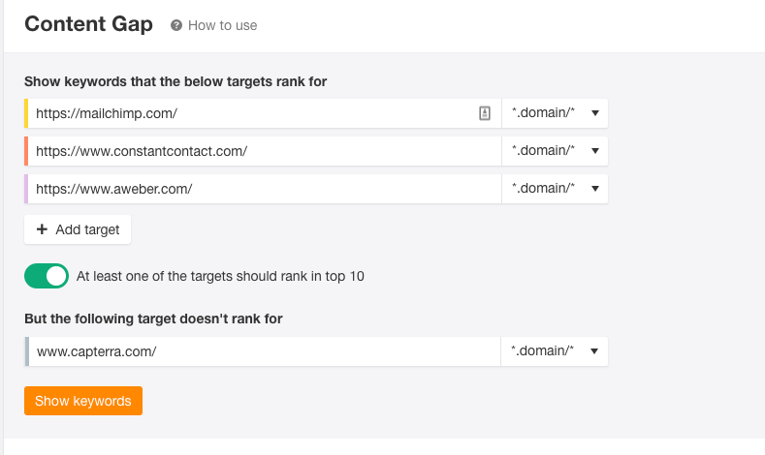This screenshot has width=765, height=455.
Task: Click the Add target button
Action: 78,229
